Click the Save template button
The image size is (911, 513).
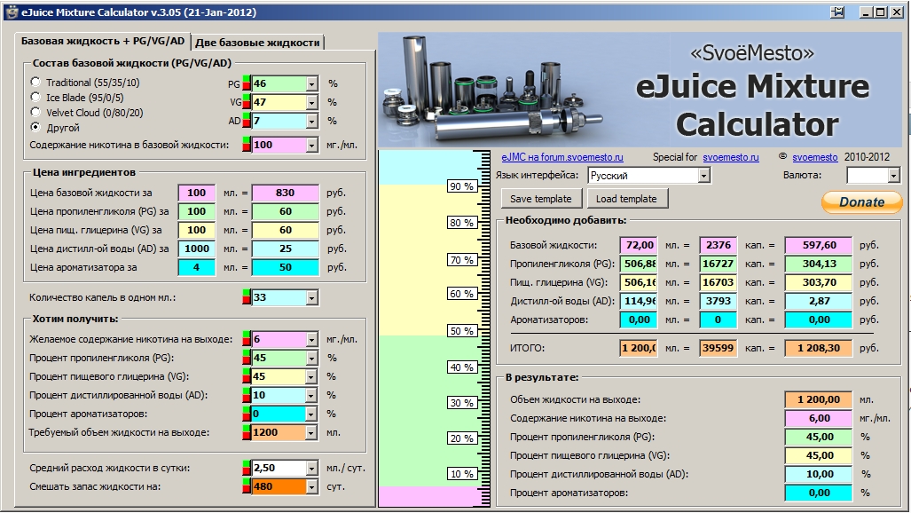point(541,198)
